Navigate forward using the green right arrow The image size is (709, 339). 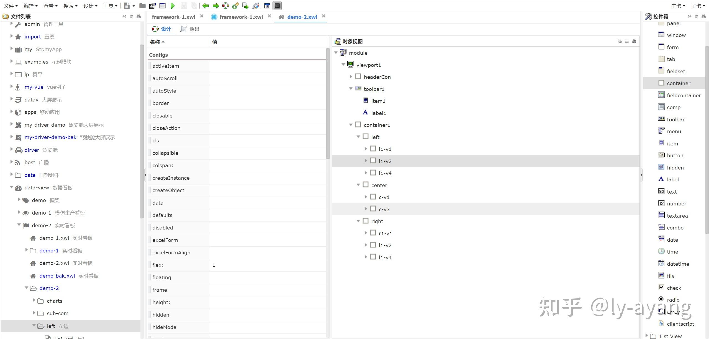pyautogui.click(x=216, y=6)
